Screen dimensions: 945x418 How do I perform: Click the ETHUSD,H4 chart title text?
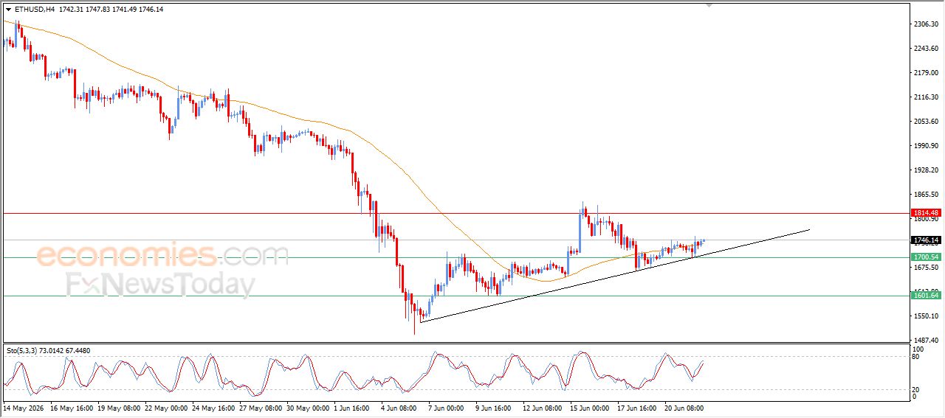33,10
